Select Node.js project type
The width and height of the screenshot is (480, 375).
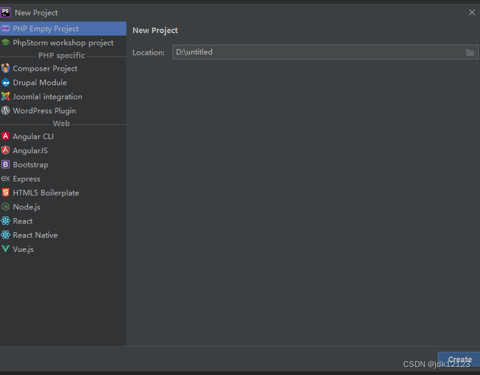[x=63, y=206]
